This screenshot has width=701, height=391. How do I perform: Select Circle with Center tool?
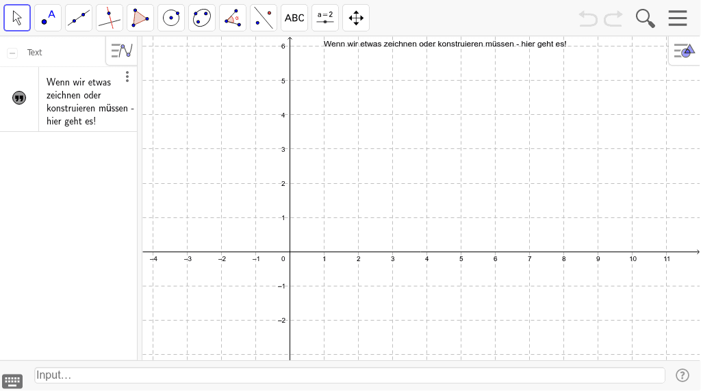pyautogui.click(x=171, y=18)
